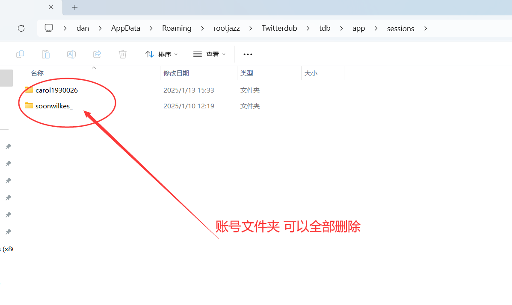Open the 查看 view dropdown

(209, 54)
